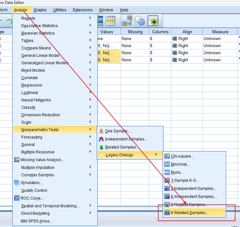Open the Graphs menu

pyautogui.click(x=40, y=10)
